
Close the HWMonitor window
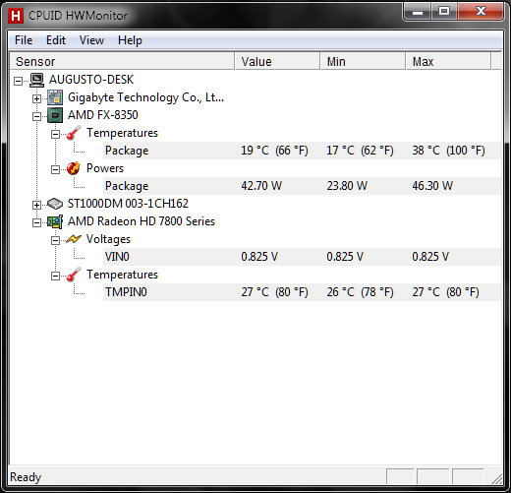[x=481, y=12]
